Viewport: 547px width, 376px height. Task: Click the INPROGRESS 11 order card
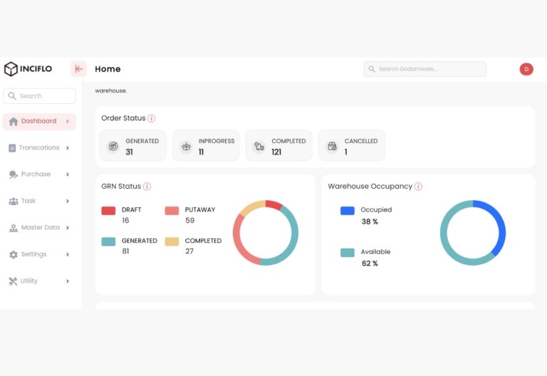point(206,145)
